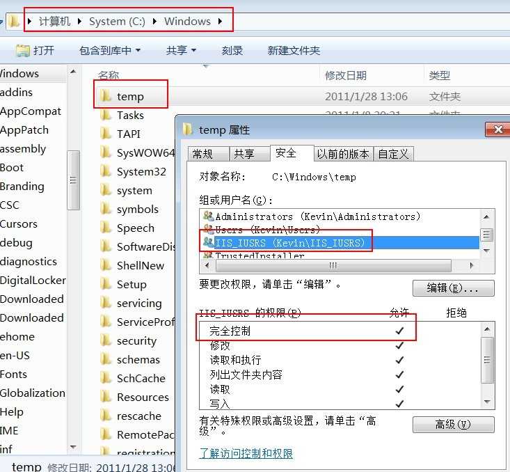Image resolution: width=510 pixels, height=472 pixels.
Task: Select IIS_IUSRS (Kevin\IIS_IUSRS) entry
Action: tap(340, 242)
